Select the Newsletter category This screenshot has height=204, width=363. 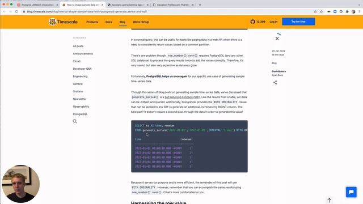pos(79,99)
